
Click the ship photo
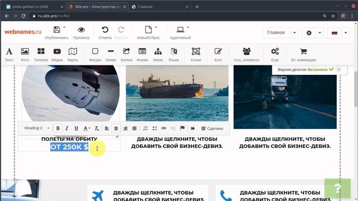point(177,93)
